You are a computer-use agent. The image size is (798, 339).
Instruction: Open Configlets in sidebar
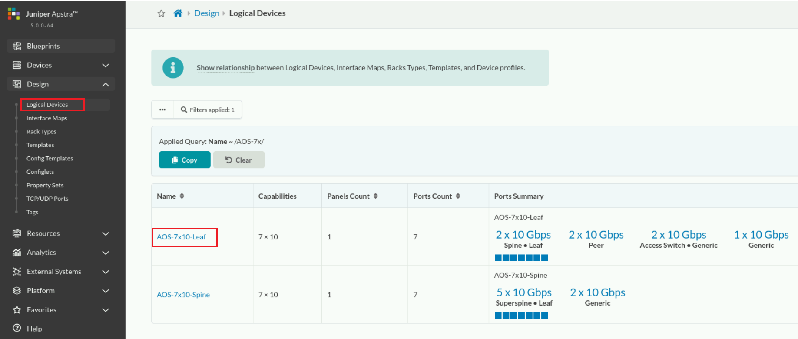pos(40,172)
